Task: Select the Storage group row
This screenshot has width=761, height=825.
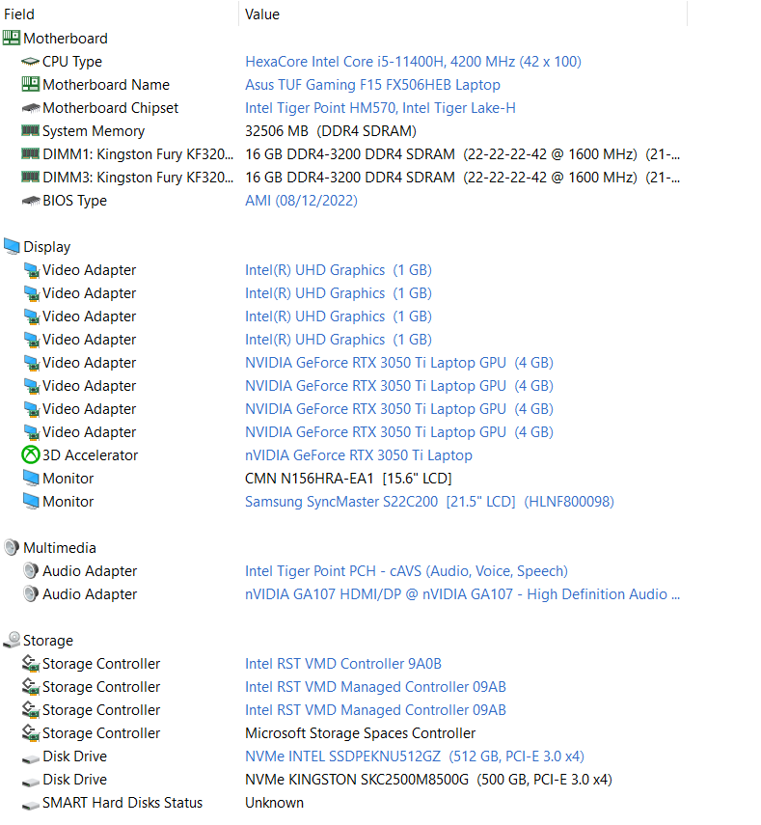Action: point(48,641)
